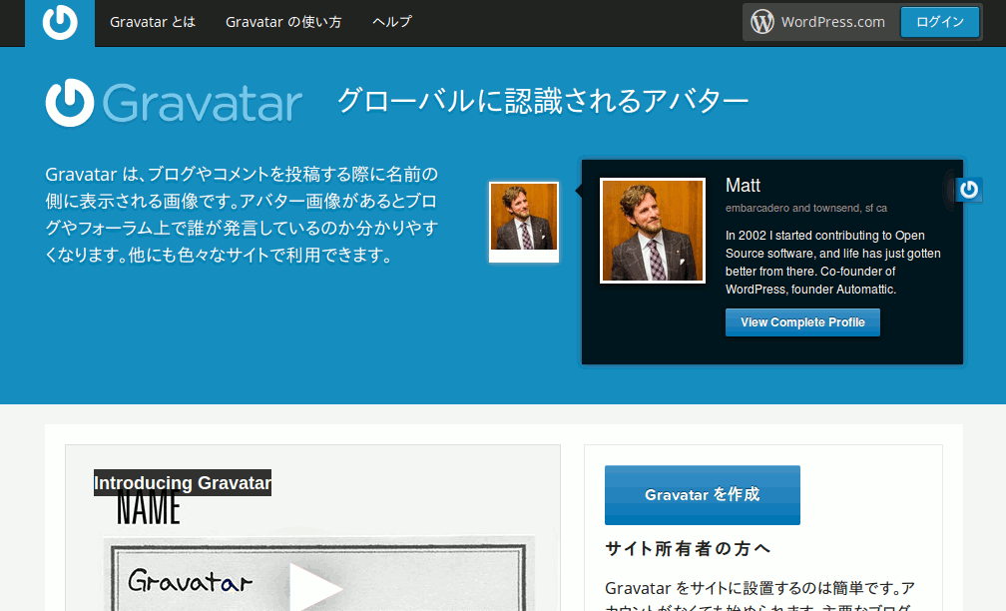Click the サイト所有者の方へ heading
This screenshot has width=1006, height=611.
click(x=687, y=549)
